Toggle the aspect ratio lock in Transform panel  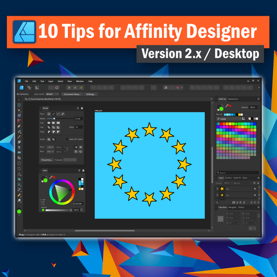coord(259,216)
